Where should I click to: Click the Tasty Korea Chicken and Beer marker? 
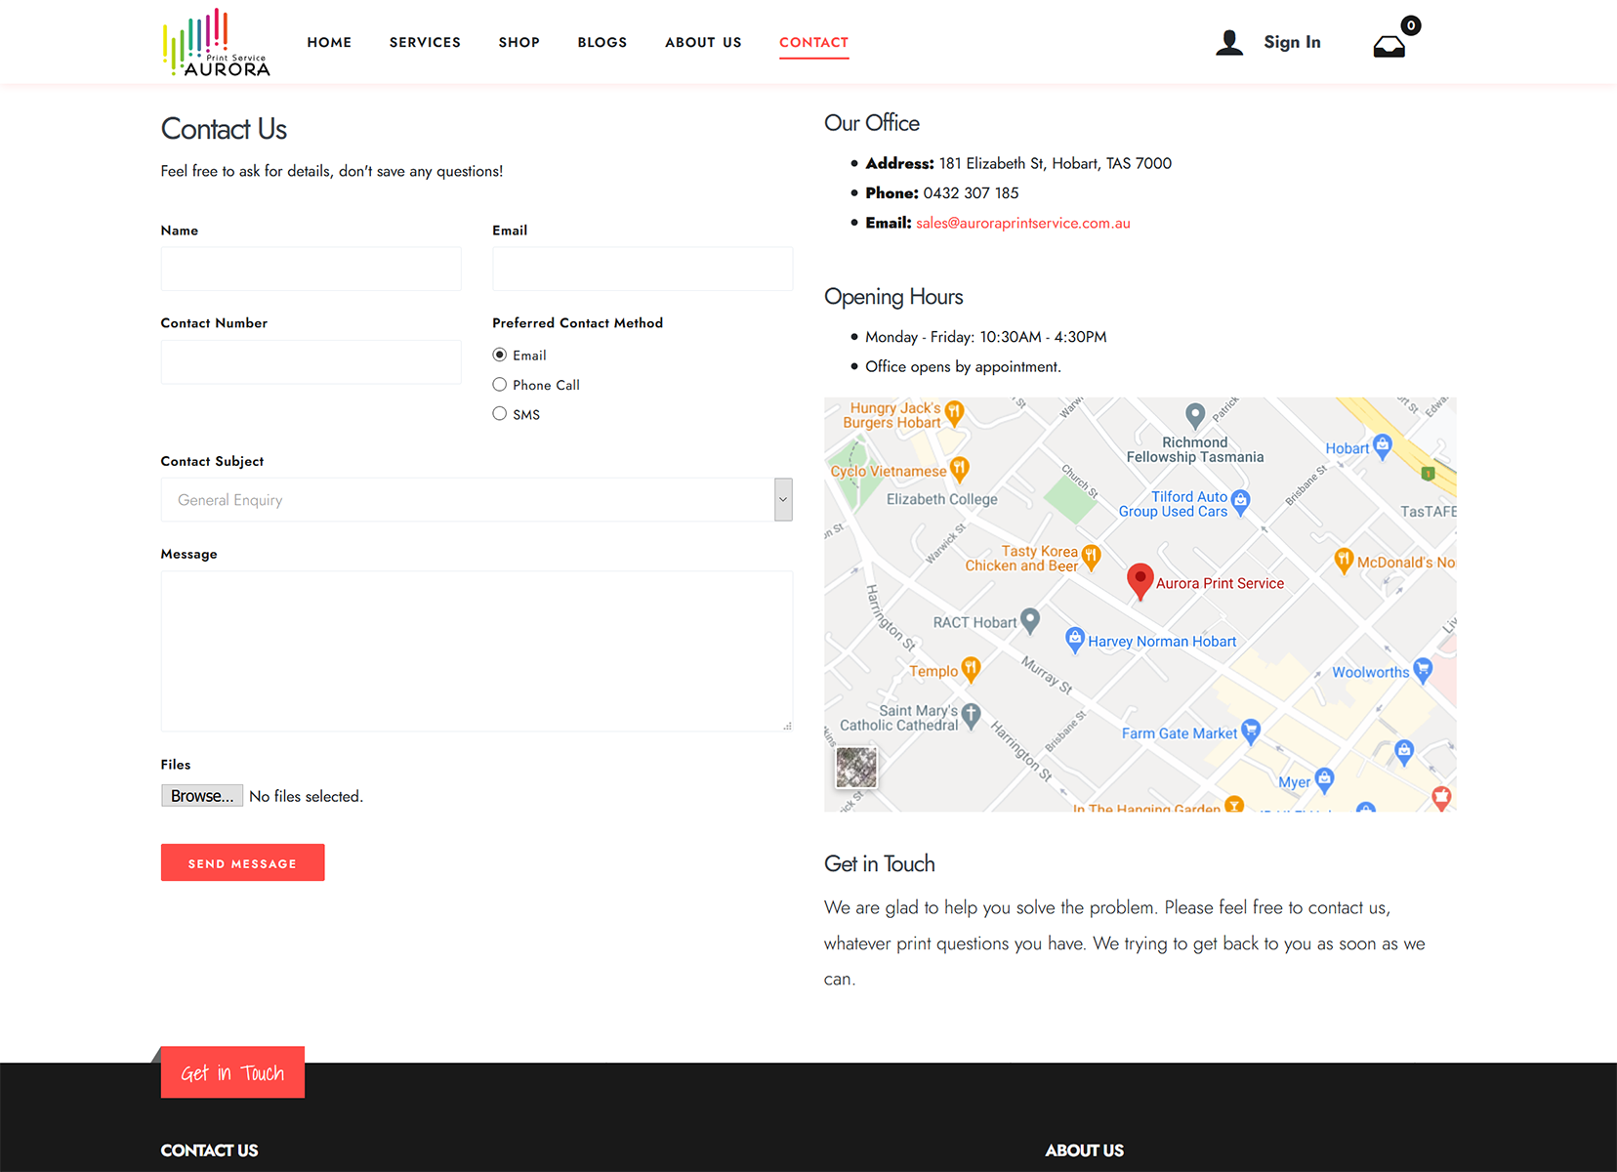pyautogui.click(x=1091, y=557)
